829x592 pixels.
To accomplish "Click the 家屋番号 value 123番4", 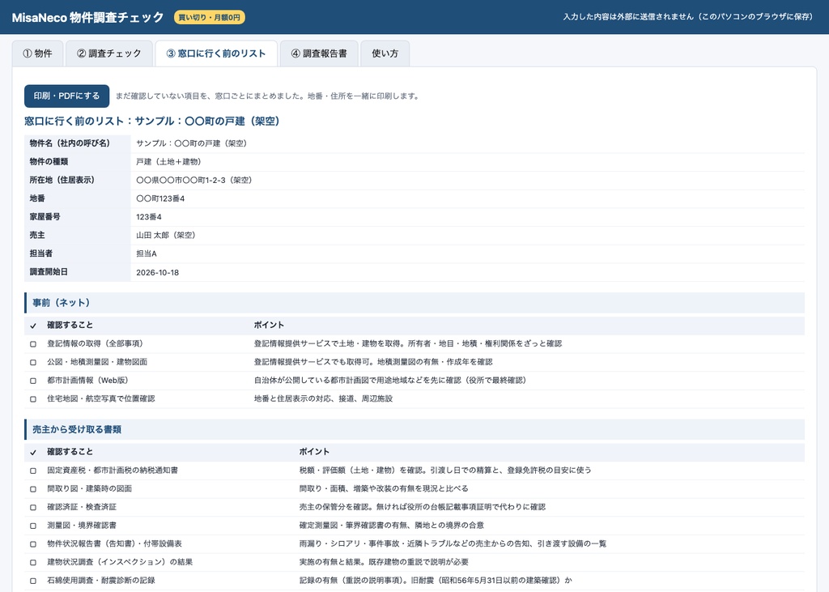I will click(x=149, y=217).
